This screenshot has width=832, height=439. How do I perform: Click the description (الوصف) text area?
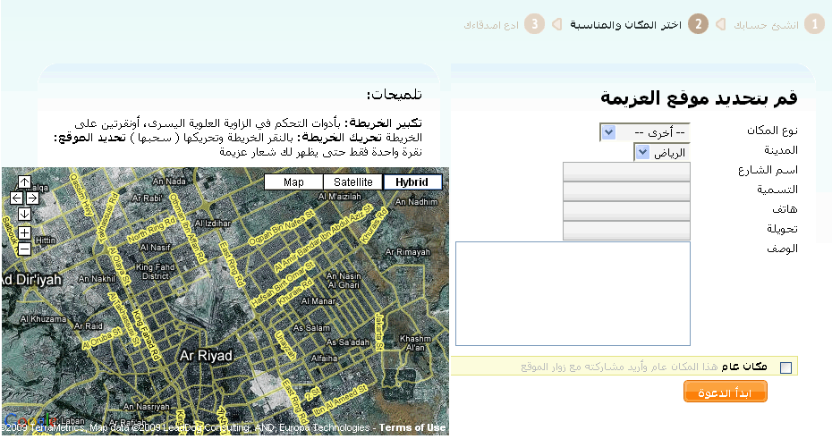click(573, 294)
